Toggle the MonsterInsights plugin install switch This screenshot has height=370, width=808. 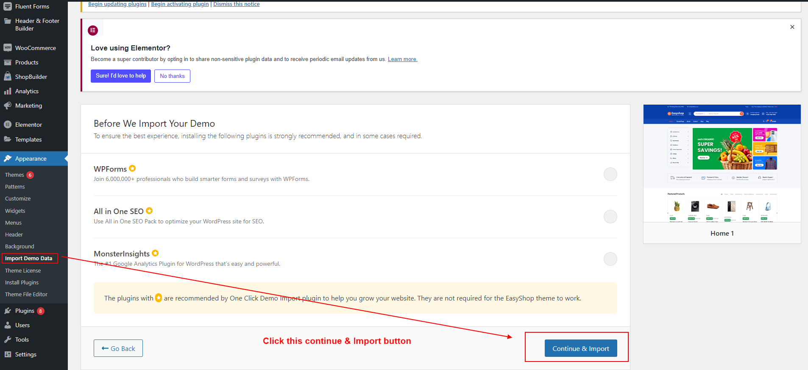[x=610, y=259]
